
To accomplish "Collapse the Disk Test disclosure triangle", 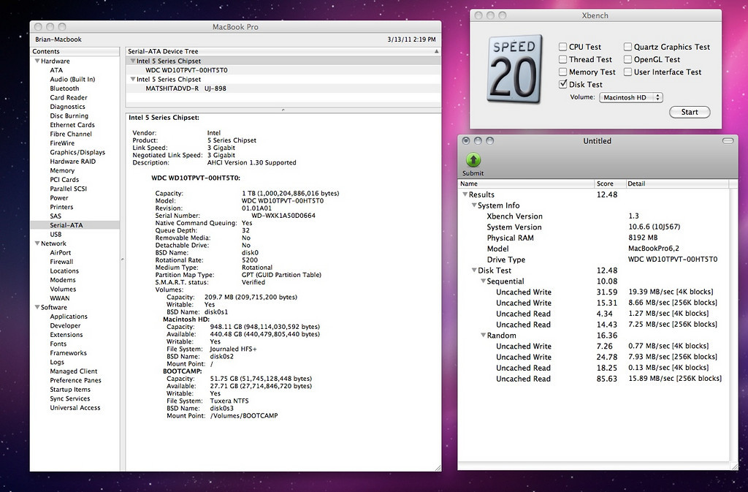I will click(x=473, y=270).
